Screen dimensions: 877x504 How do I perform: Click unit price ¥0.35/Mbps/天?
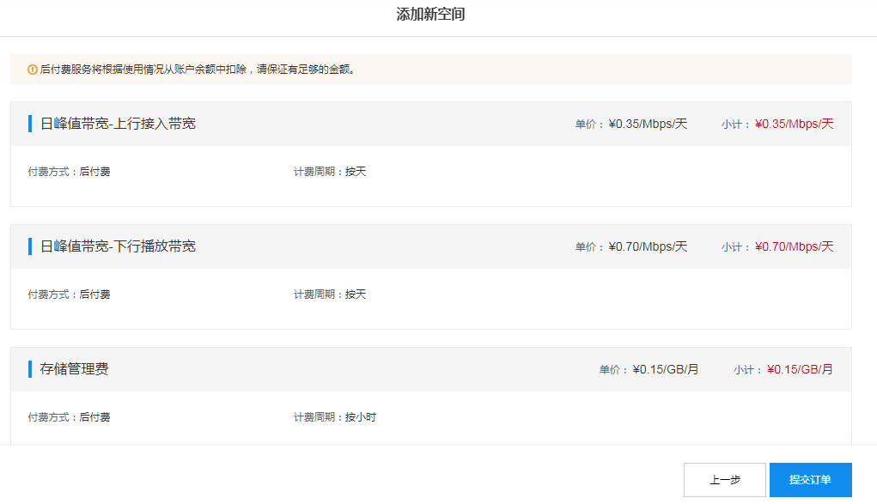[648, 124]
